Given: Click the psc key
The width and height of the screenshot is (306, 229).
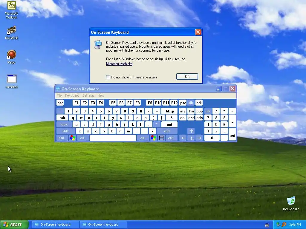Looking at the screenshot, I should point(183,103).
